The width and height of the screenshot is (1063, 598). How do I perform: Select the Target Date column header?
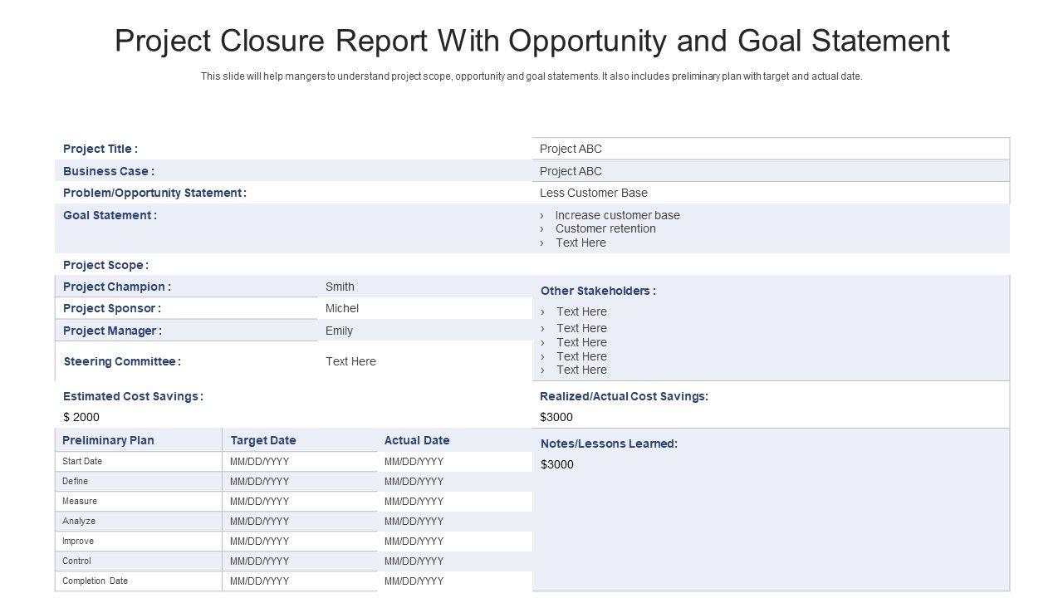click(x=263, y=440)
